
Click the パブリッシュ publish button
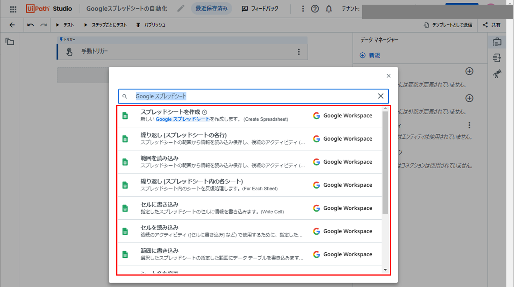click(151, 25)
